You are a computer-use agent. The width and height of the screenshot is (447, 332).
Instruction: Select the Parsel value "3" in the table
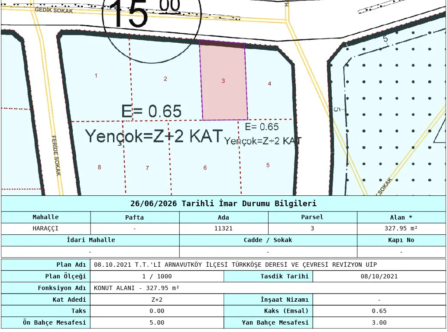312,228
